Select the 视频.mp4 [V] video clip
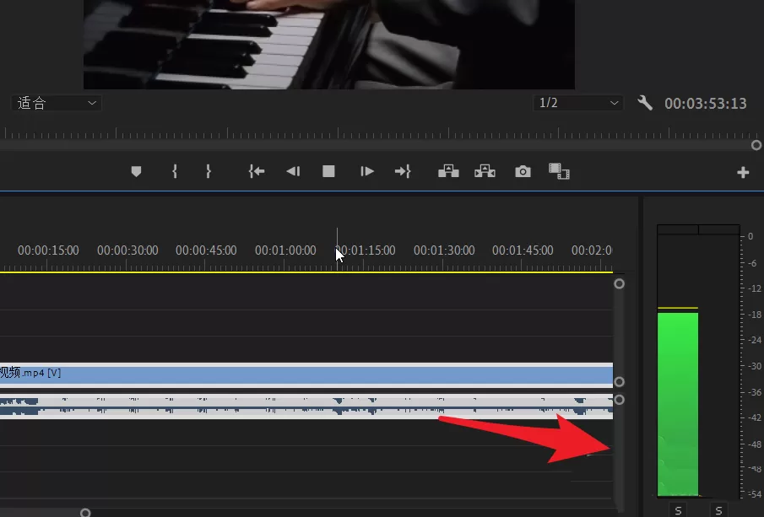This screenshot has width=764, height=517. point(306,374)
